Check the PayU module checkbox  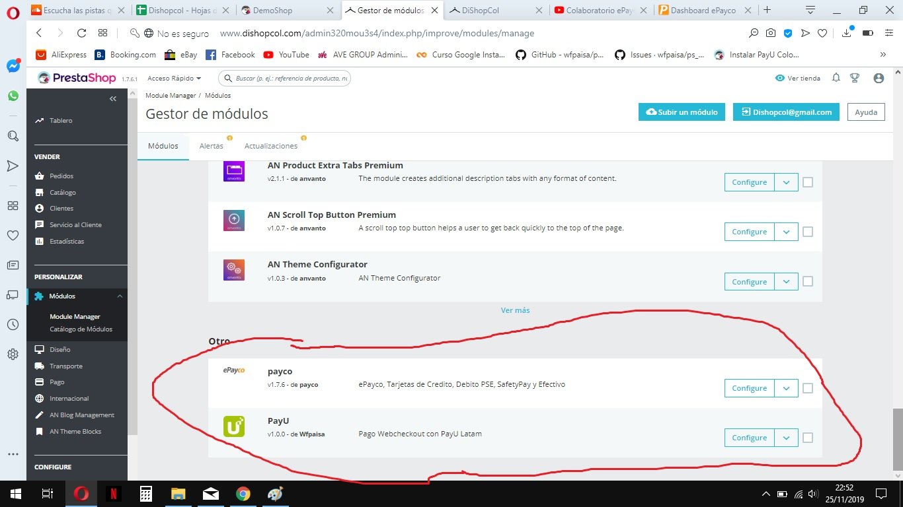(808, 438)
